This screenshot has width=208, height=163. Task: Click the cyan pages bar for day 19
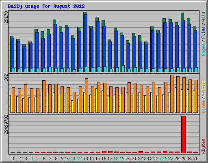coord(123,68)
